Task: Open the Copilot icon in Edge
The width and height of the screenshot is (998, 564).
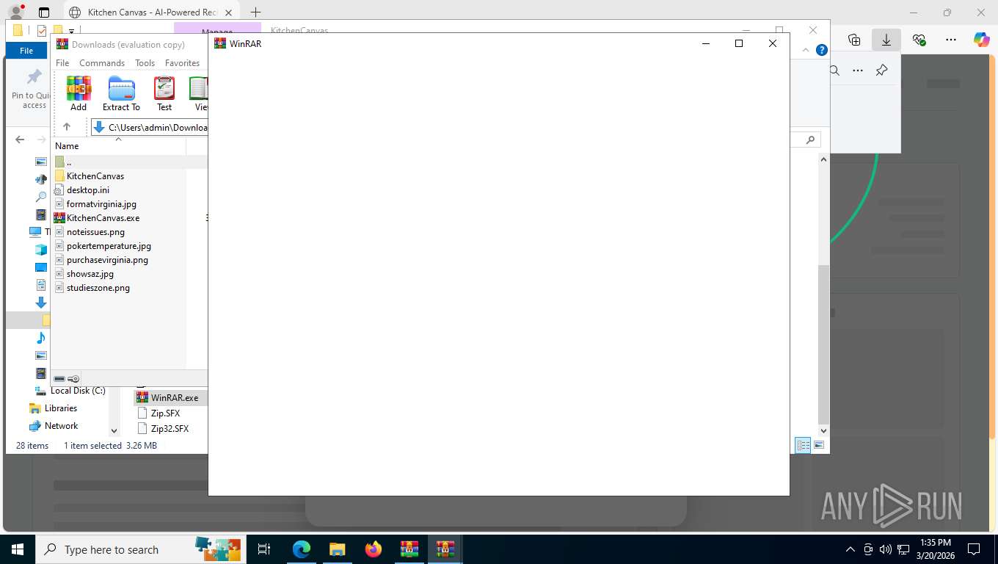Action: tap(981, 40)
